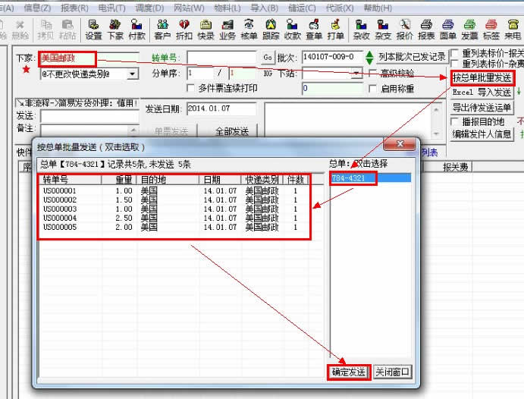The width and height of the screenshot is (524, 399).
Task: Open the 不更改快递类别 dropdown
Action: point(132,74)
